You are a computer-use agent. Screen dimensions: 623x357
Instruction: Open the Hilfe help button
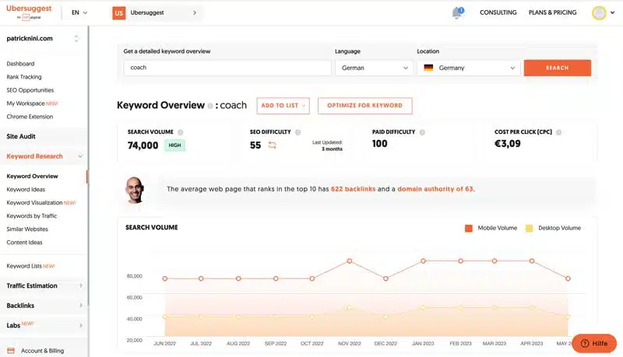click(x=594, y=344)
